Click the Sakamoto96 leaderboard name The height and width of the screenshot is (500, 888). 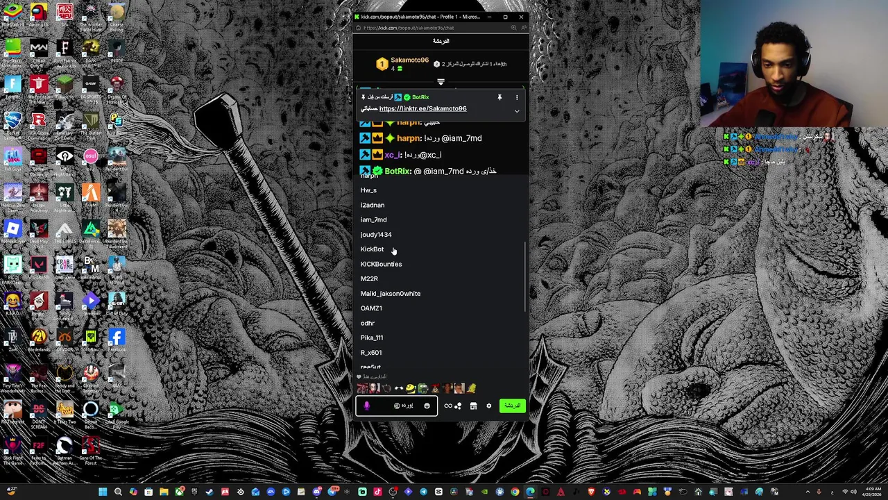[x=409, y=60]
